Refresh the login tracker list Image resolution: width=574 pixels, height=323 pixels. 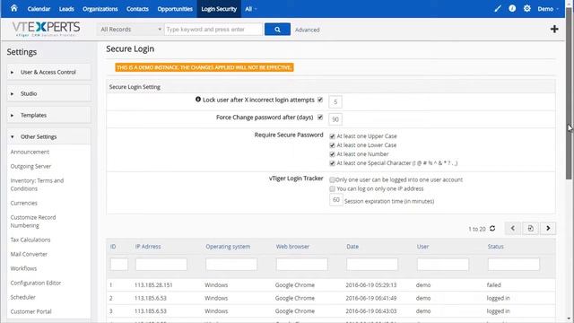[492, 229]
